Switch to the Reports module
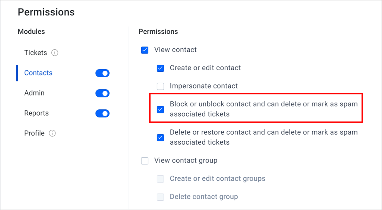This screenshot has height=210, width=382. click(x=36, y=113)
